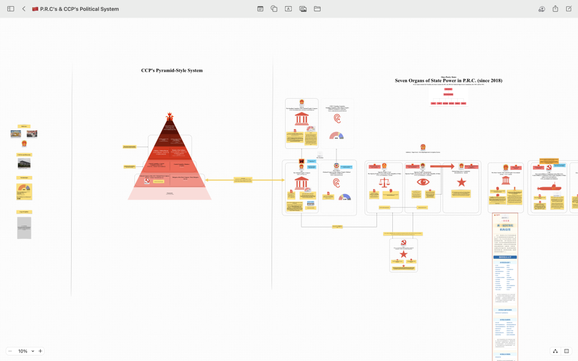Toggle the sidebar panel
The height and width of the screenshot is (361, 578).
click(x=10, y=9)
